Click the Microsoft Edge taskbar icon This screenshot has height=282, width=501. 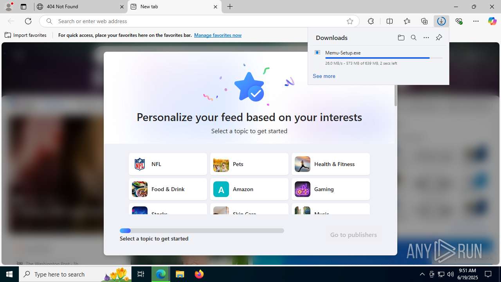coord(161,274)
